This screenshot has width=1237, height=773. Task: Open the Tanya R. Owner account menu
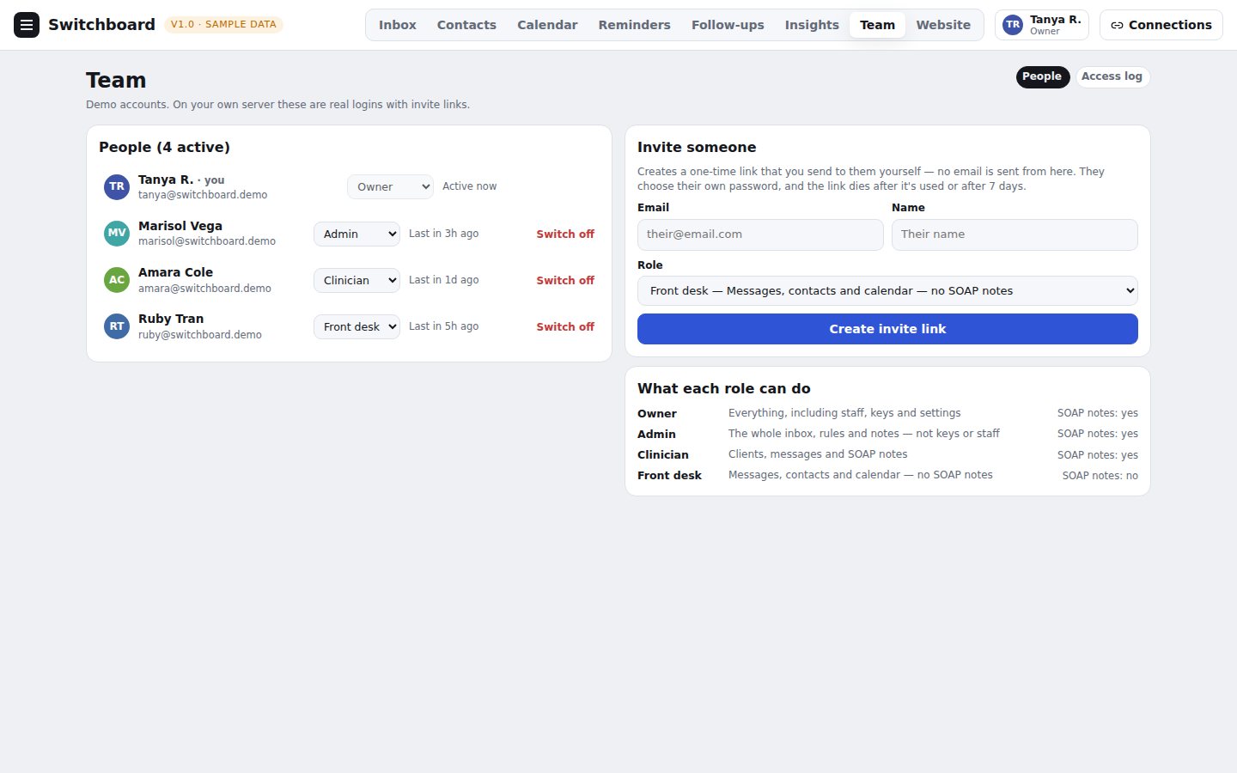1041,25
